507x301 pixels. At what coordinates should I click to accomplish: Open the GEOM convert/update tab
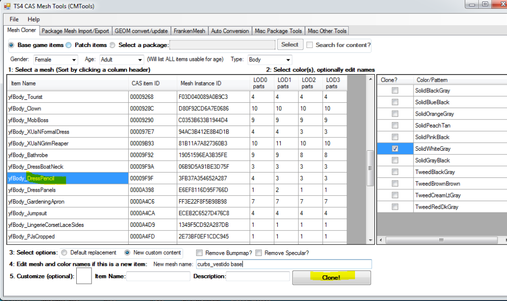[141, 31]
